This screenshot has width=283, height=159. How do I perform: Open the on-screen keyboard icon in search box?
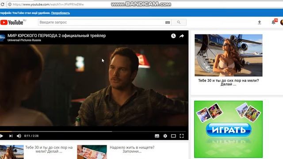pos(168,23)
